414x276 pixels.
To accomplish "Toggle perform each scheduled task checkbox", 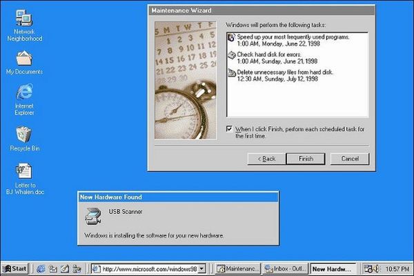I will click(x=229, y=129).
